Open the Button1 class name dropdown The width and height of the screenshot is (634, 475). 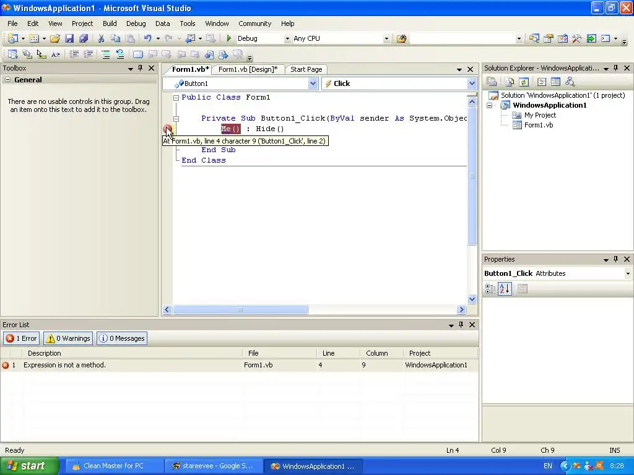tap(313, 83)
